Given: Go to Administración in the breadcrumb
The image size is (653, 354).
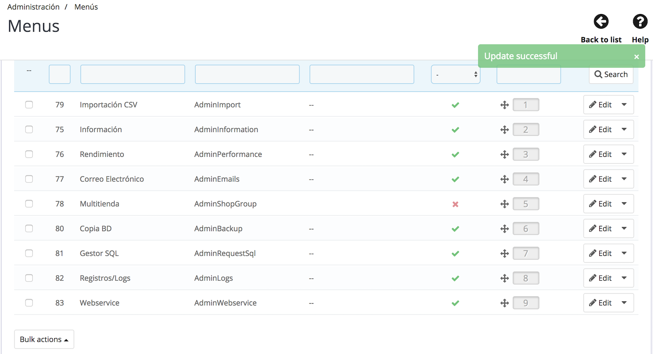Looking at the screenshot, I should (x=33, y=7).
